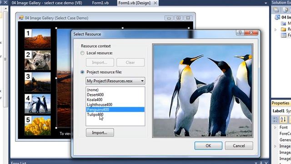The height and width of the screenshot is (164, 291).
Task: Click tulips thumbnail number 5 on the form
Action: 38,126
